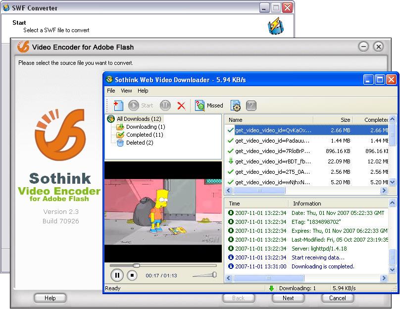The image size is (400, 309).
Task: Select All Downloads (12) tree node
Action: coord(139,119)
